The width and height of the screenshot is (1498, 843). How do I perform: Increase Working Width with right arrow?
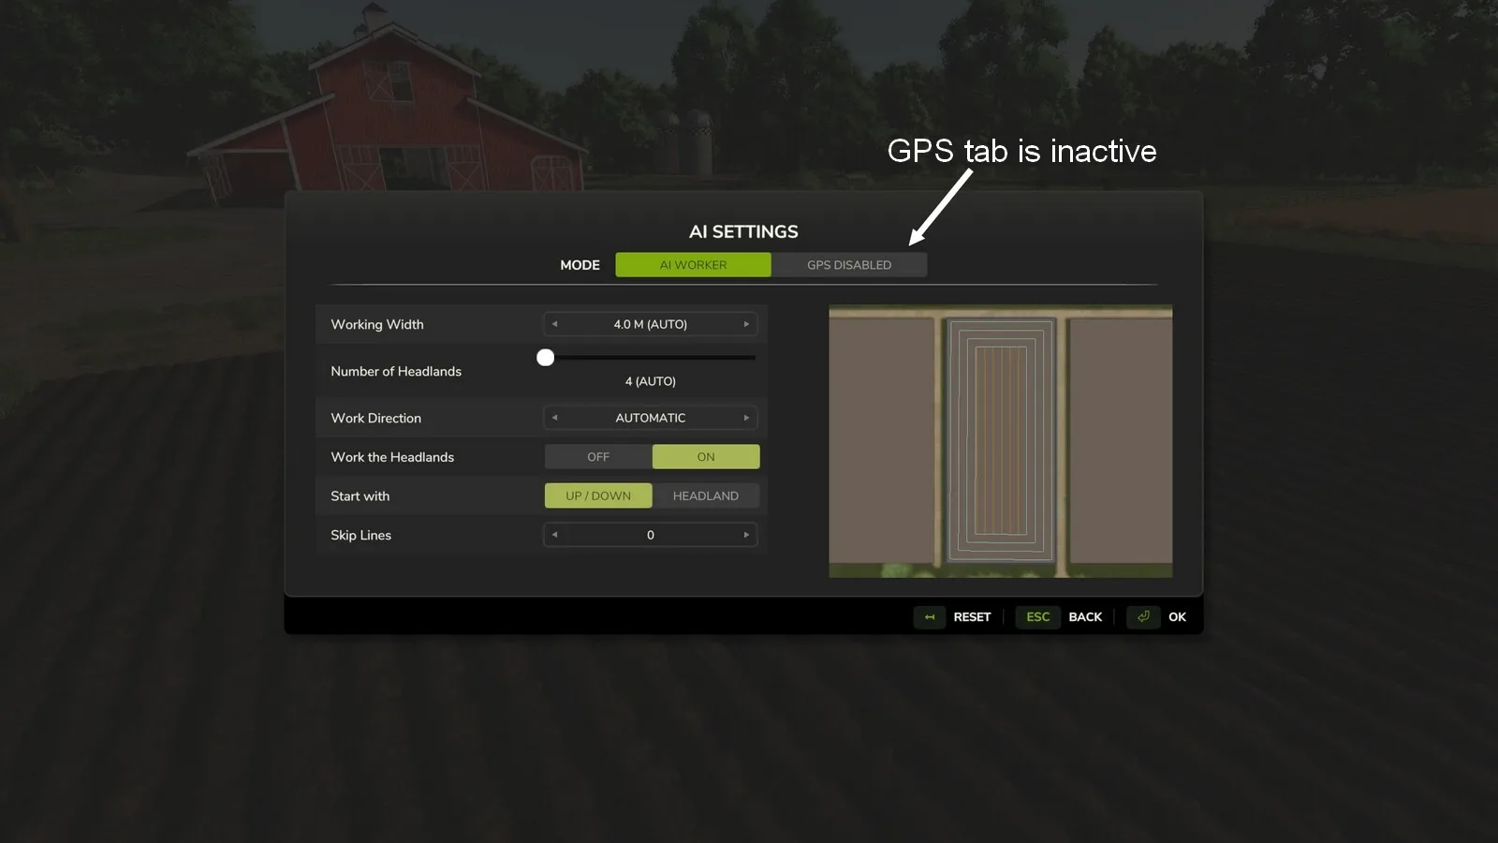746,324
